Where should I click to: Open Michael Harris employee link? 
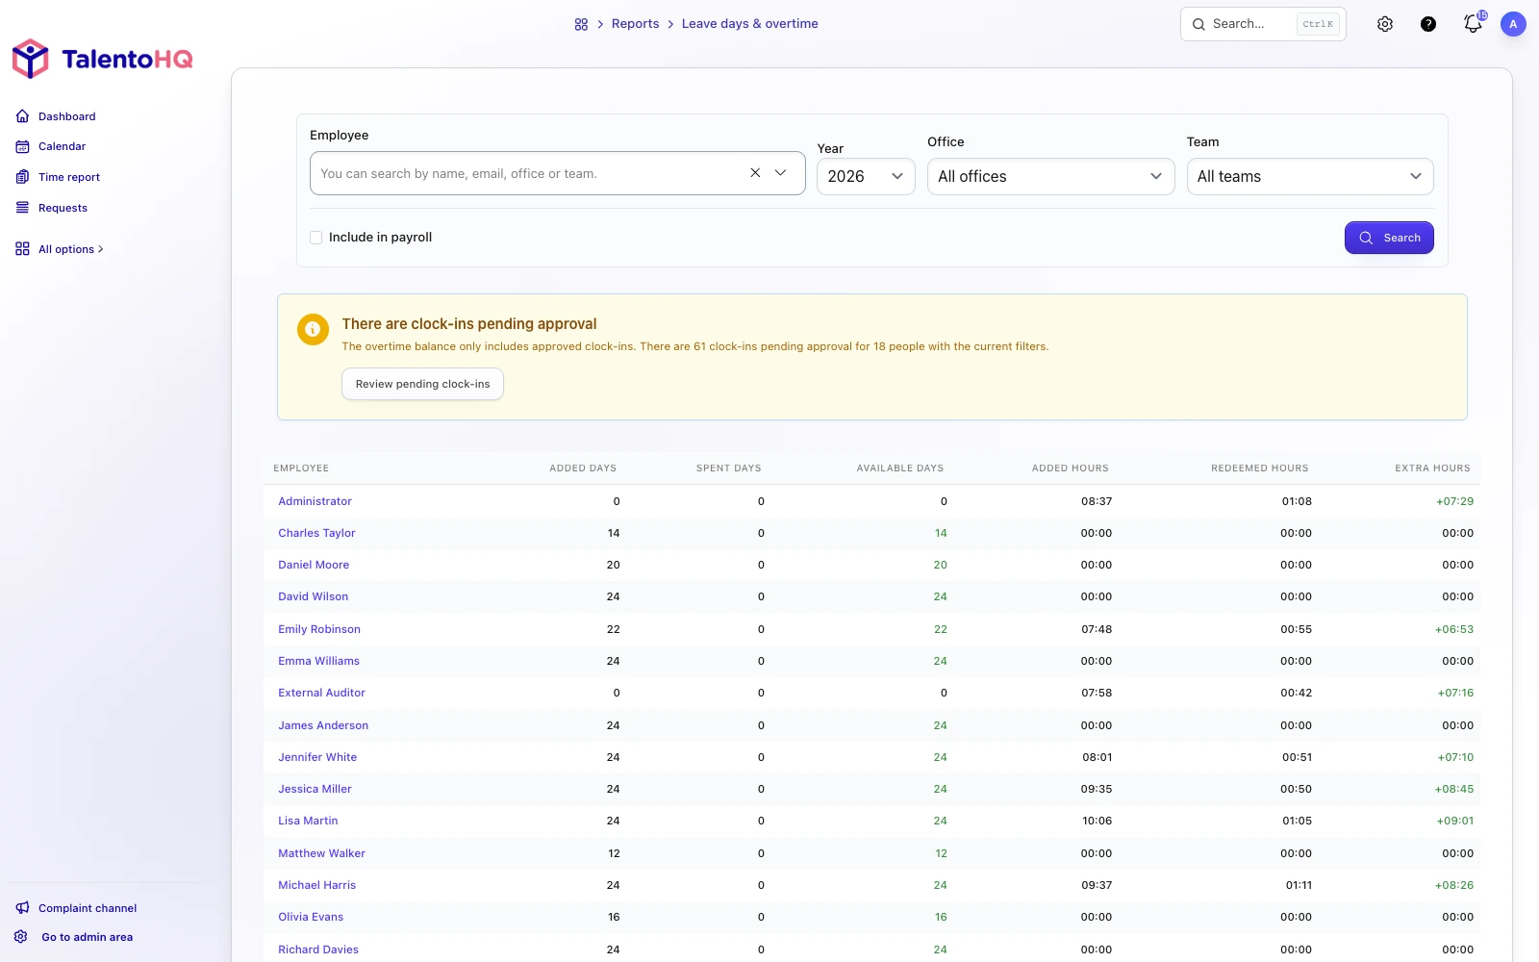[316, 885]
